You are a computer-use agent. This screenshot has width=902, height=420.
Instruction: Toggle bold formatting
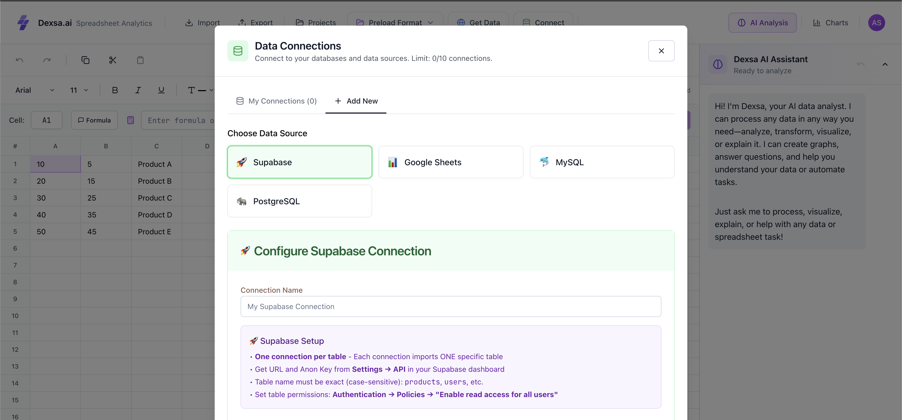(x=115, y=90)
